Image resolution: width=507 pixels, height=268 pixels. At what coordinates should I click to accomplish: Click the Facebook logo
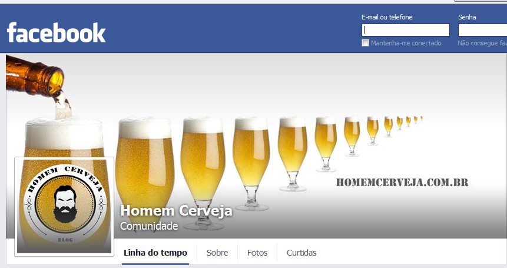57,32
